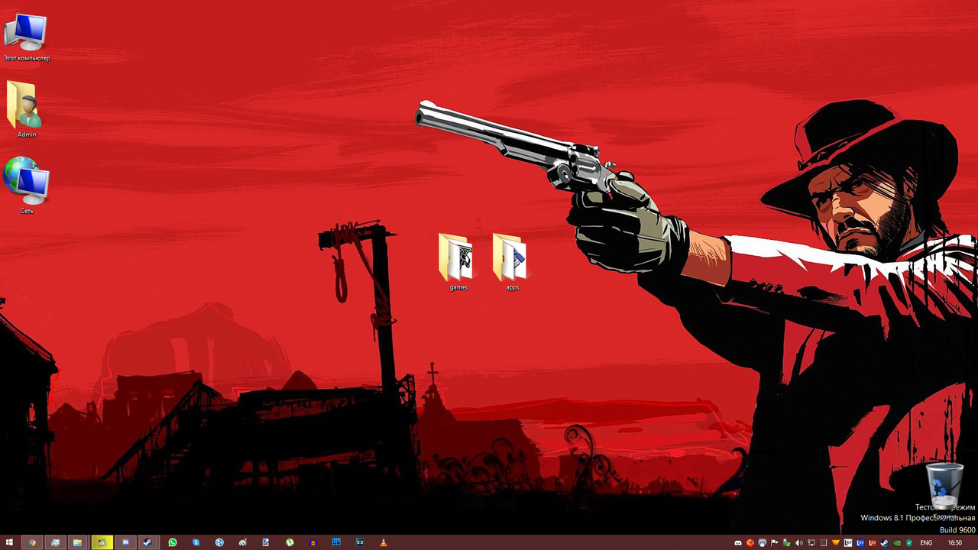Open Steam from the taskbar

coord(147,542)
